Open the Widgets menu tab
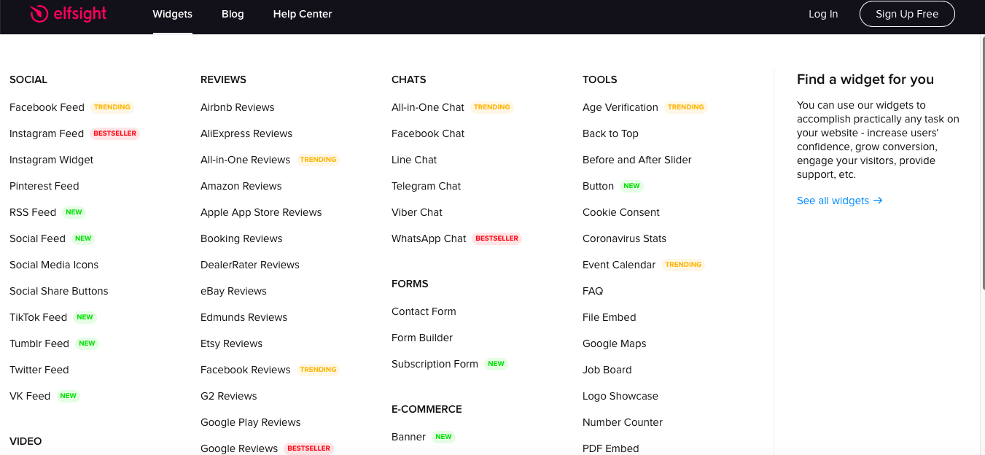Screen dimensions: 985x455 click(173, 14)
